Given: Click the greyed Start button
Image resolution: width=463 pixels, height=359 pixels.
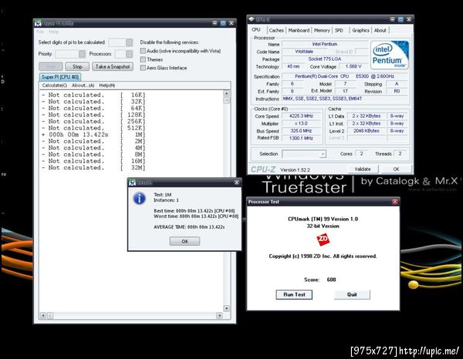Looking at the screenshot, I should (x=51, y=66).
